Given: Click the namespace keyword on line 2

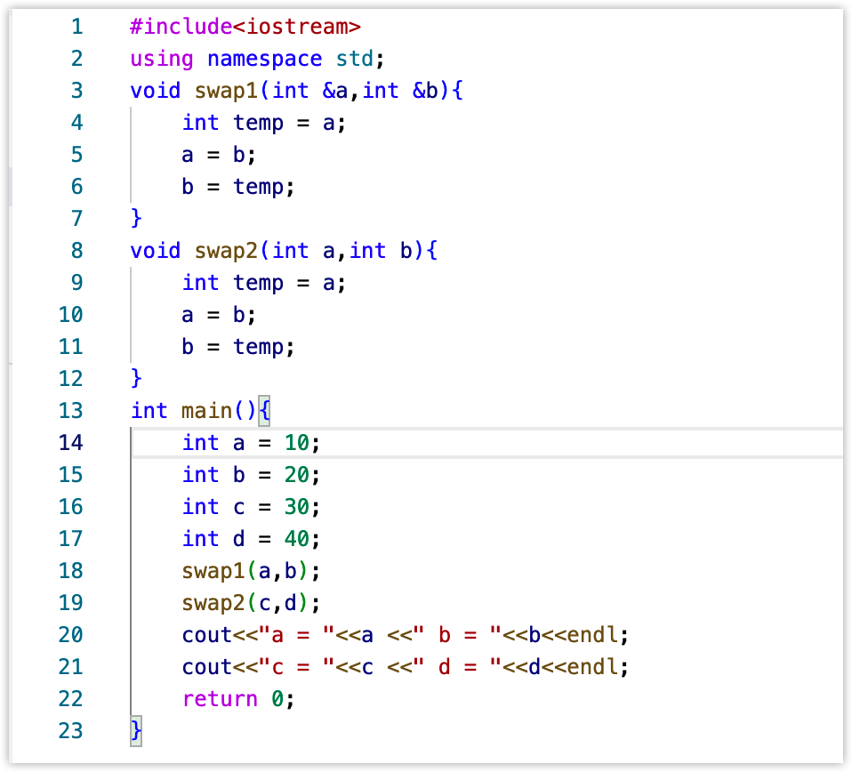Looking at the screenshot, I should coord(265,59).
